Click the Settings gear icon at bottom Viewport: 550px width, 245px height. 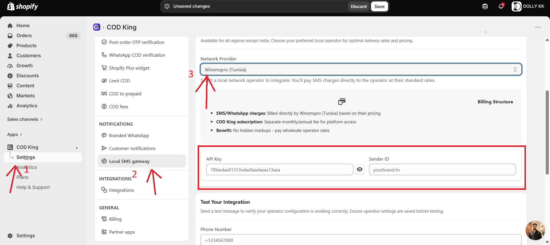coord(10,236)
